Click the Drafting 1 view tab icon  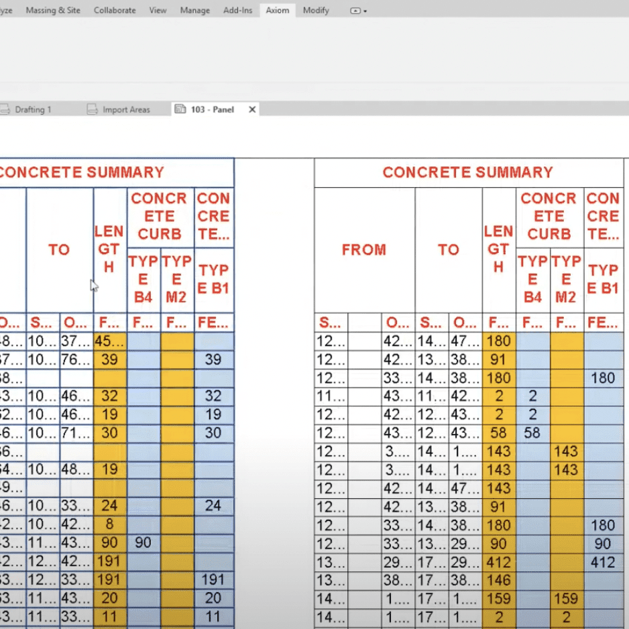tap(5, 109)
